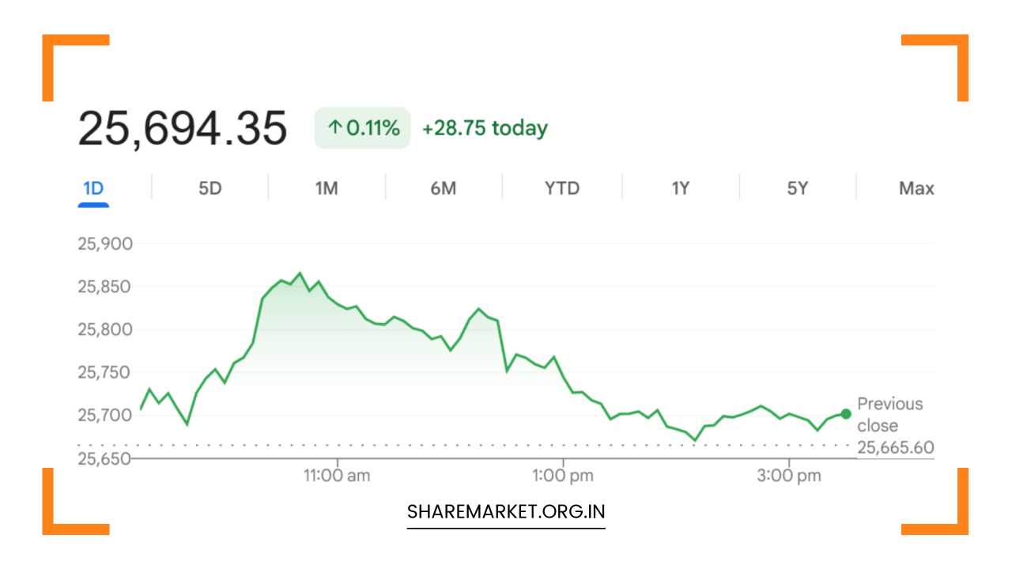Select the 6M time range

coord(444,188)
